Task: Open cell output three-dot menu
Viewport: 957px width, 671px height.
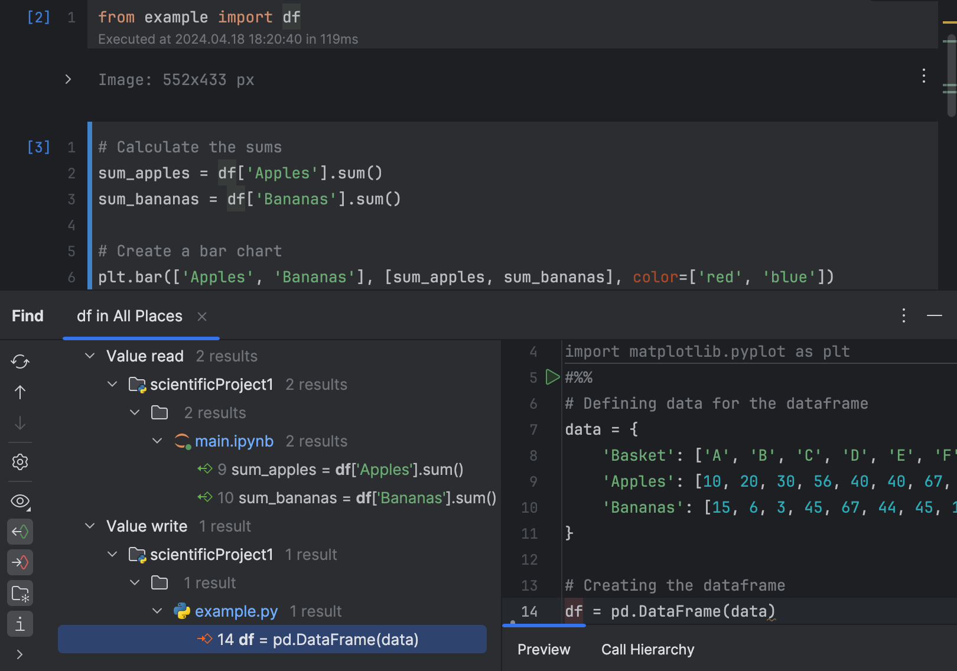Action: click(923, 76)
